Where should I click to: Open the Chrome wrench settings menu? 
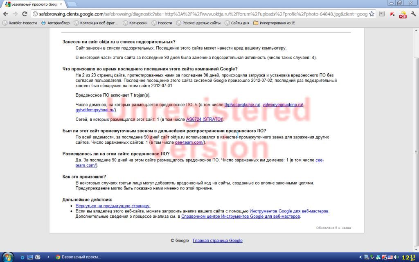click(413, 14)
